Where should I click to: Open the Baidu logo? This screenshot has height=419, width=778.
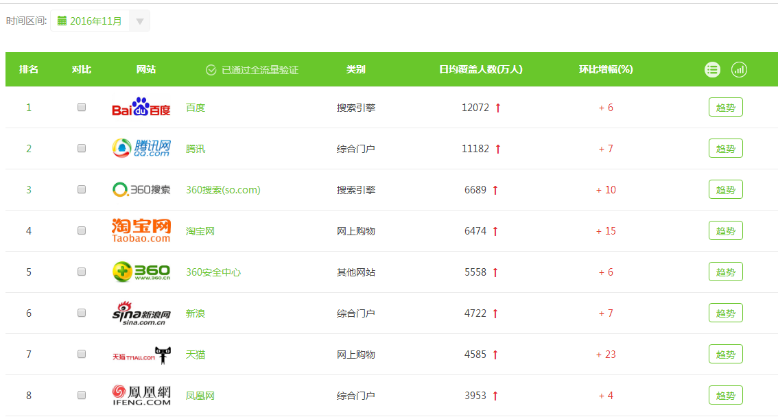[x=141, y=107]
